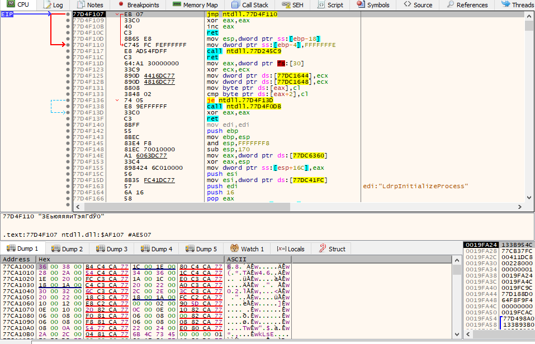
Task: Open Symbols via its user icon
Action: point(359,4)
